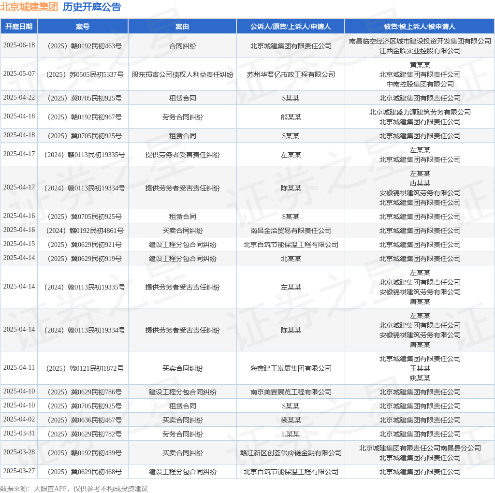This screenshot has width=495, height=493.
Task: Click plaintiff 北某某
Action: [x=291, y=259]
